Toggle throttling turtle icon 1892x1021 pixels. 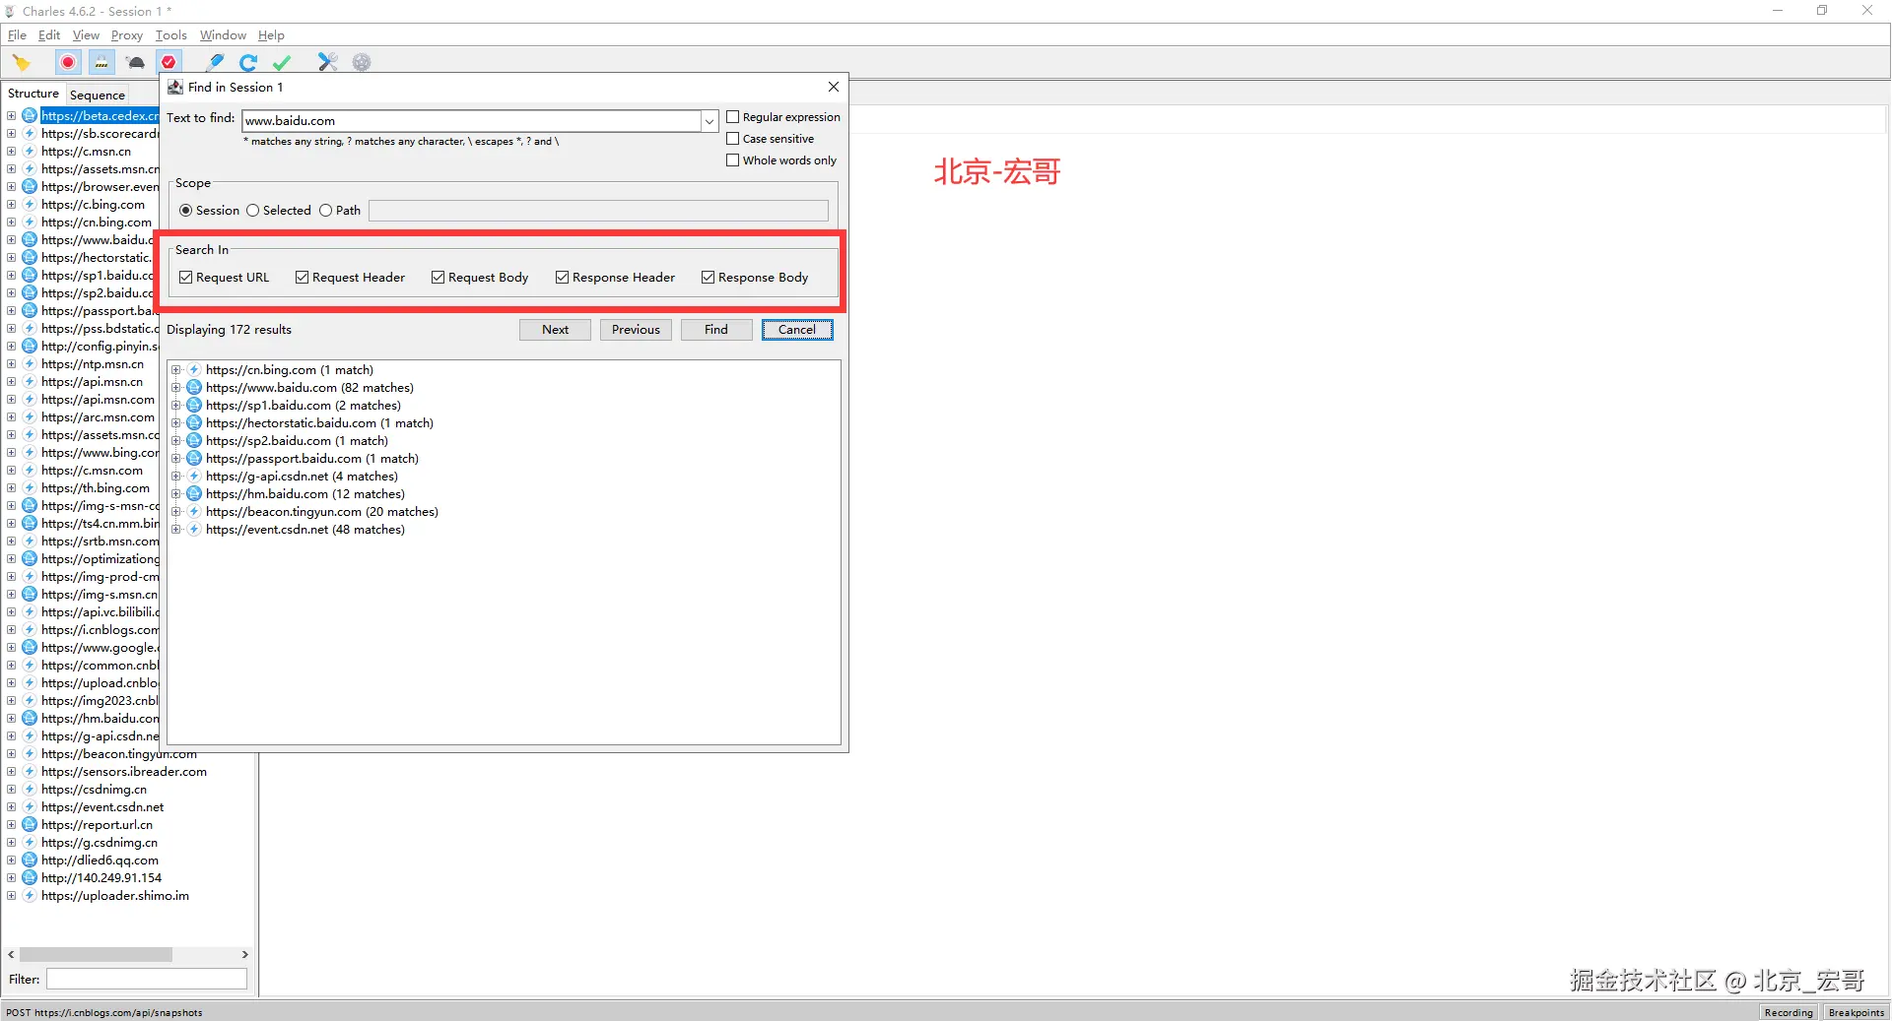[x=136, y=62]
